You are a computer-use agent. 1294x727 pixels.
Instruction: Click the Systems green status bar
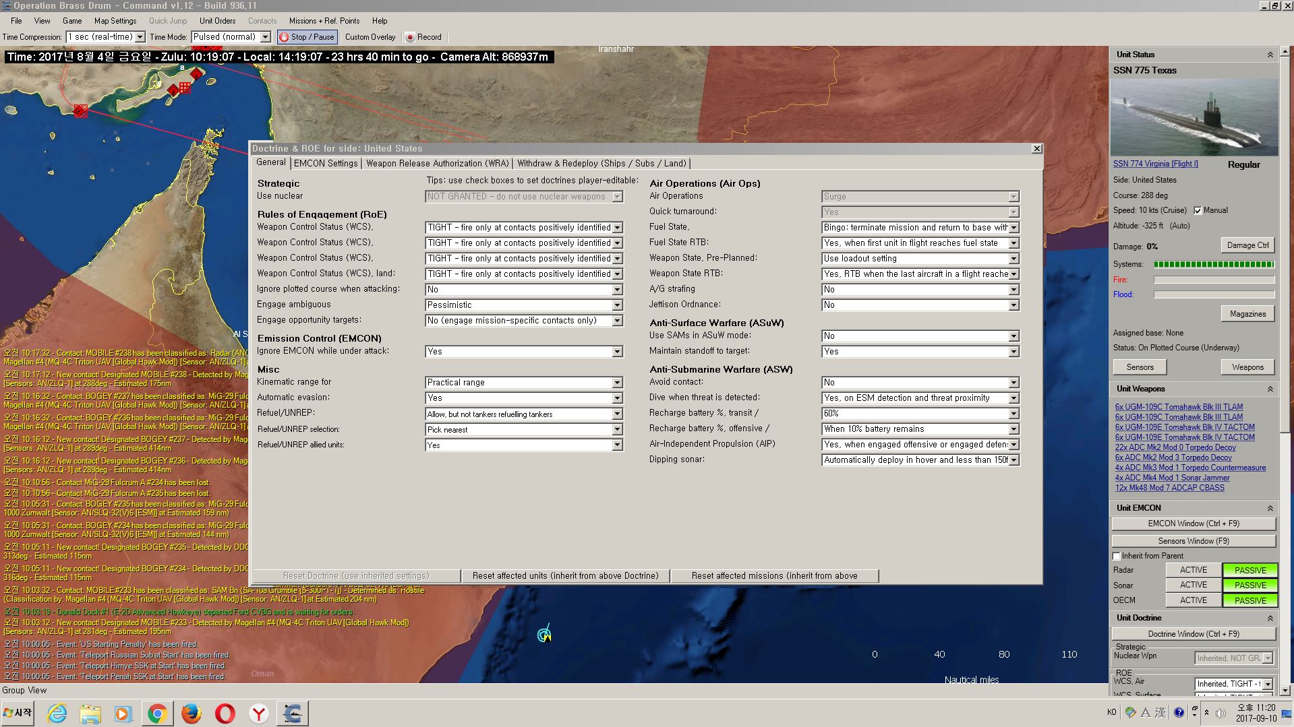click(x=1214, y=264)
